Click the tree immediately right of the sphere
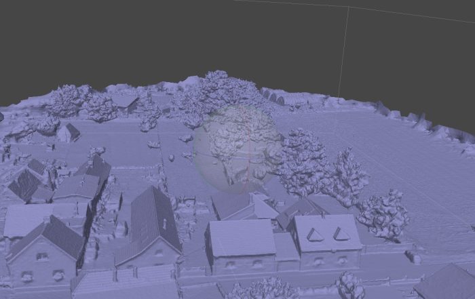The width and height of the screenshot is (475, 299). [x=301, y=159]
